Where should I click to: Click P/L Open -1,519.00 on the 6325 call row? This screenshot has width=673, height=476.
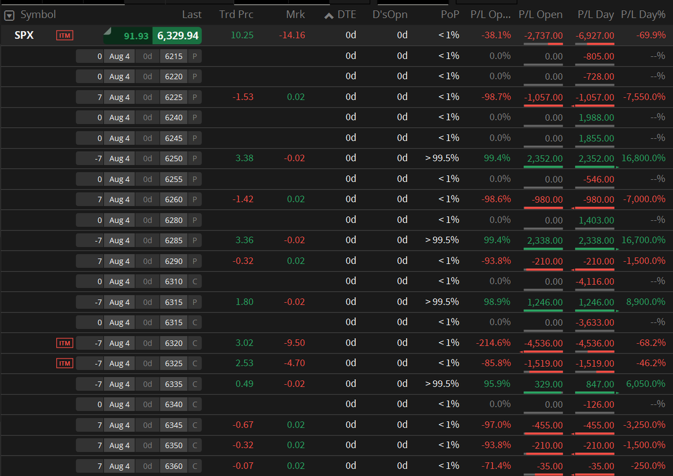[543, 363]
